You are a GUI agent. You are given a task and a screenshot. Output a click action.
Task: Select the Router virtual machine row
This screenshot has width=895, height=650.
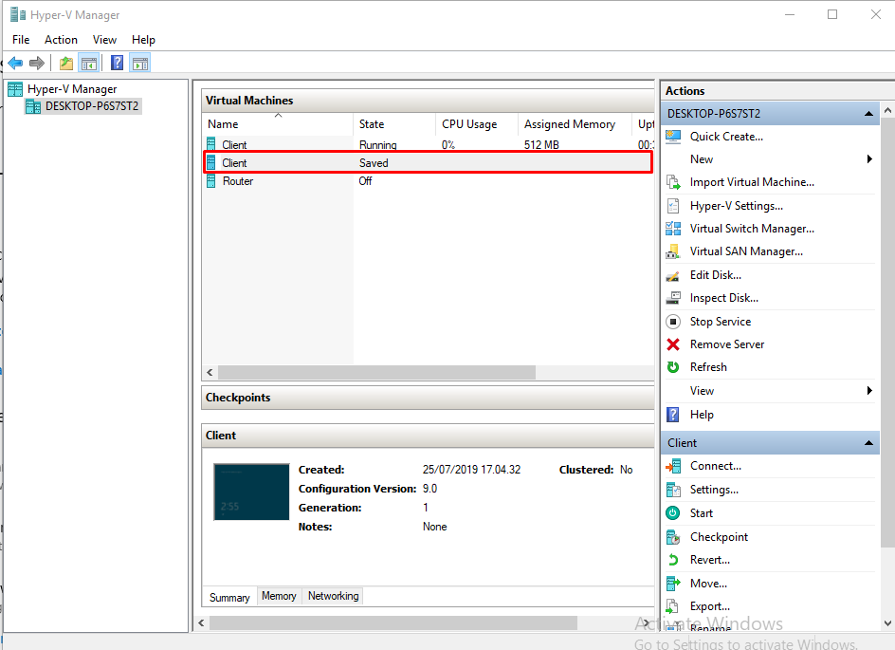click(x=429, y=181)
